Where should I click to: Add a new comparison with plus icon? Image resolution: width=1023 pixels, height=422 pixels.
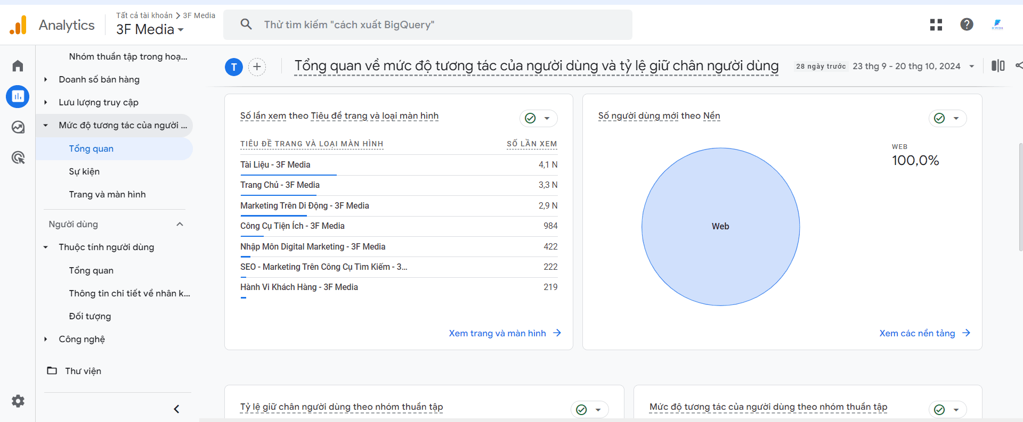(257, 67)
